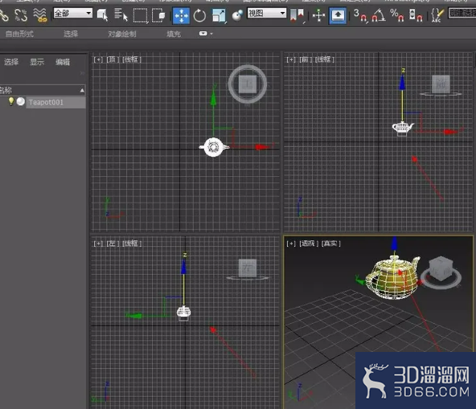Open scene explorer 选择 menu
Screen dimensions: 476x409
coord(11,62)
